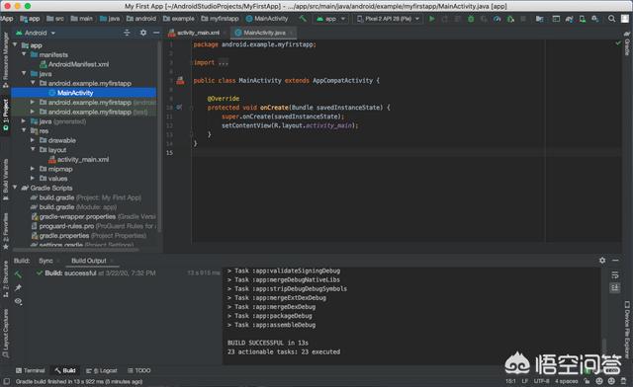Toggle the 1: Project side tab

click(x=5, y=115)
